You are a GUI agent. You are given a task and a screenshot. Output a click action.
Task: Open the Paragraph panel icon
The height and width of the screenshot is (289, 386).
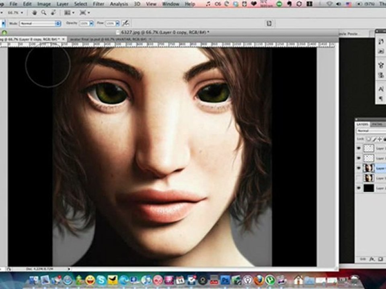pyautogui.click(x=380, y=98)
